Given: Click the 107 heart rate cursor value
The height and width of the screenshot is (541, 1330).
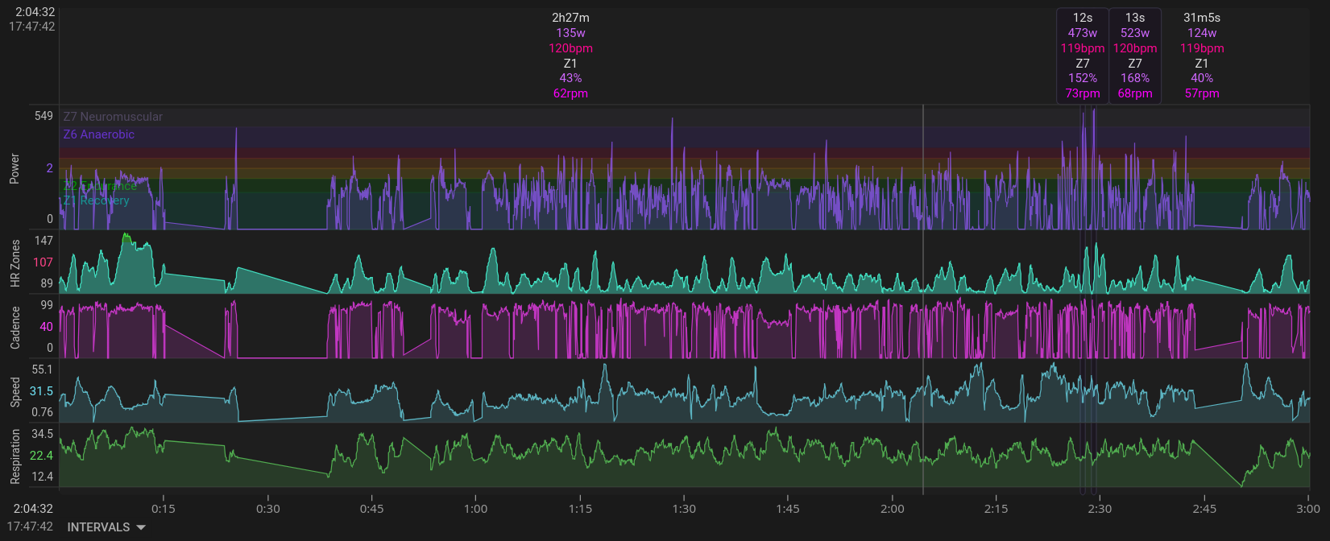Looking at the screenshot, I should pyautogui.click(x=43, y=262).
